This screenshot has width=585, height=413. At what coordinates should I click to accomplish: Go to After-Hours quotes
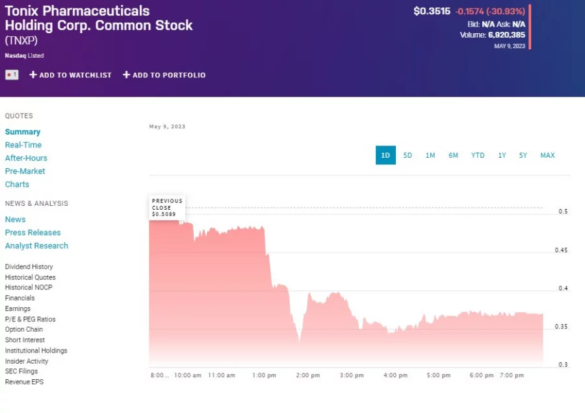click(26, 158)
